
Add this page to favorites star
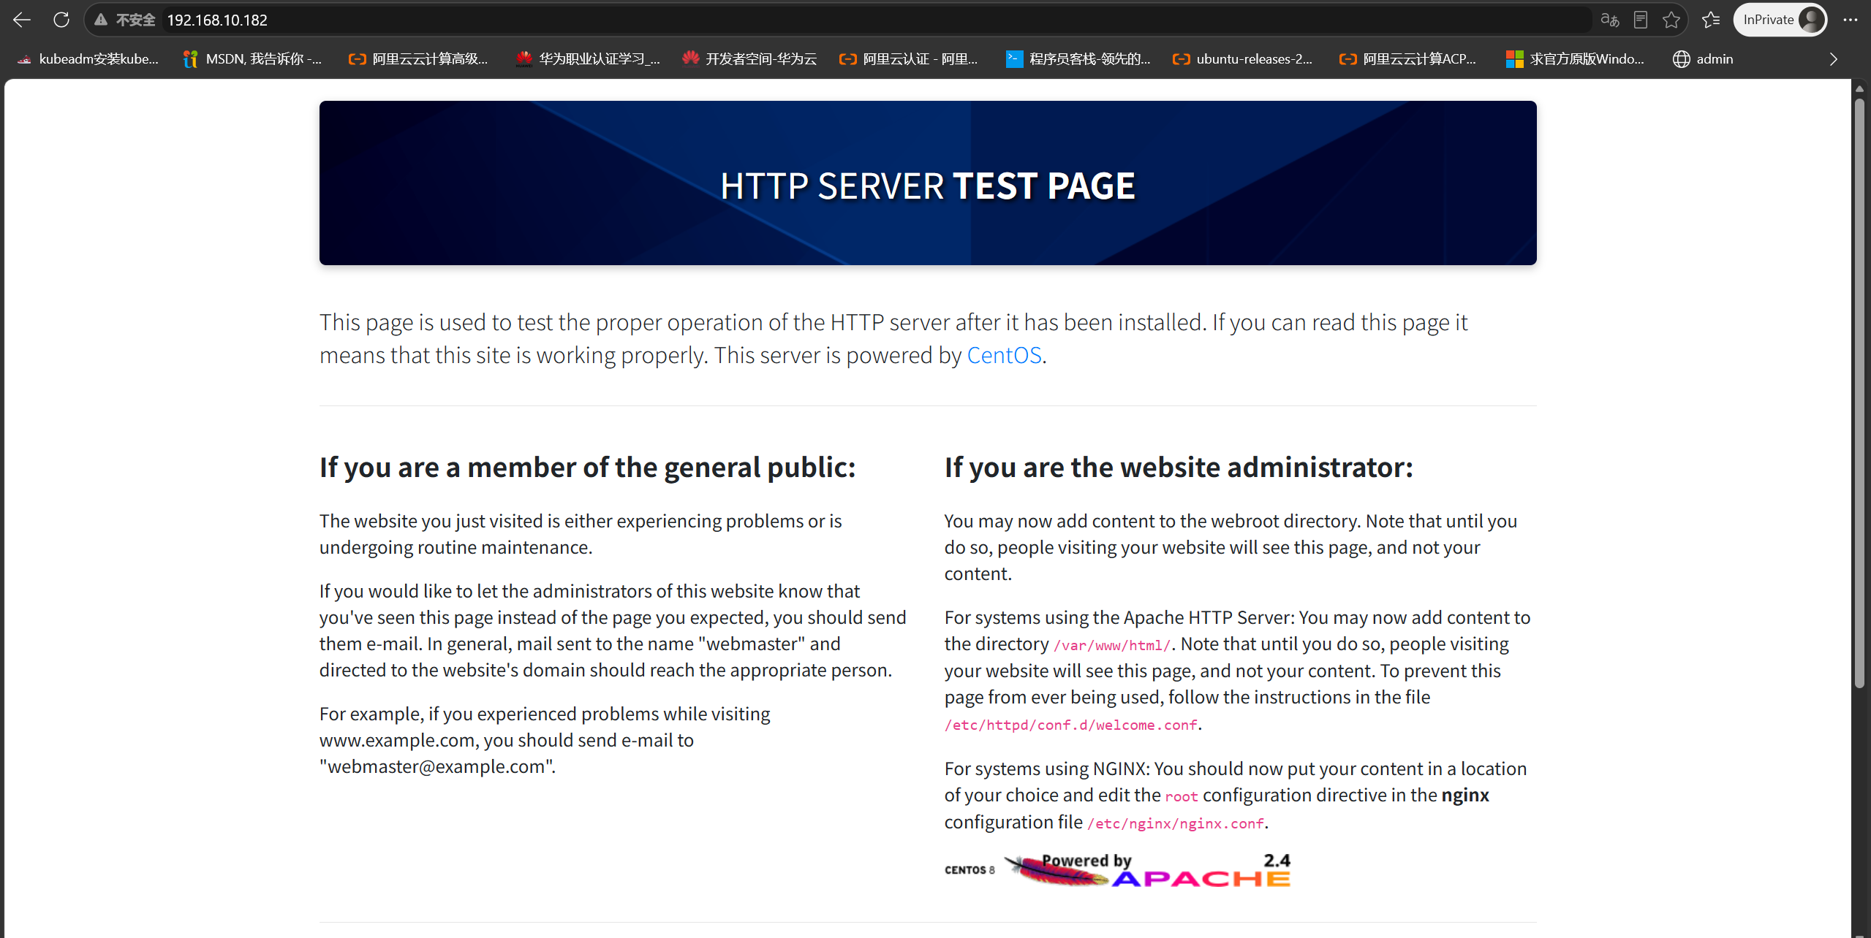click(x=1671, y=20)
